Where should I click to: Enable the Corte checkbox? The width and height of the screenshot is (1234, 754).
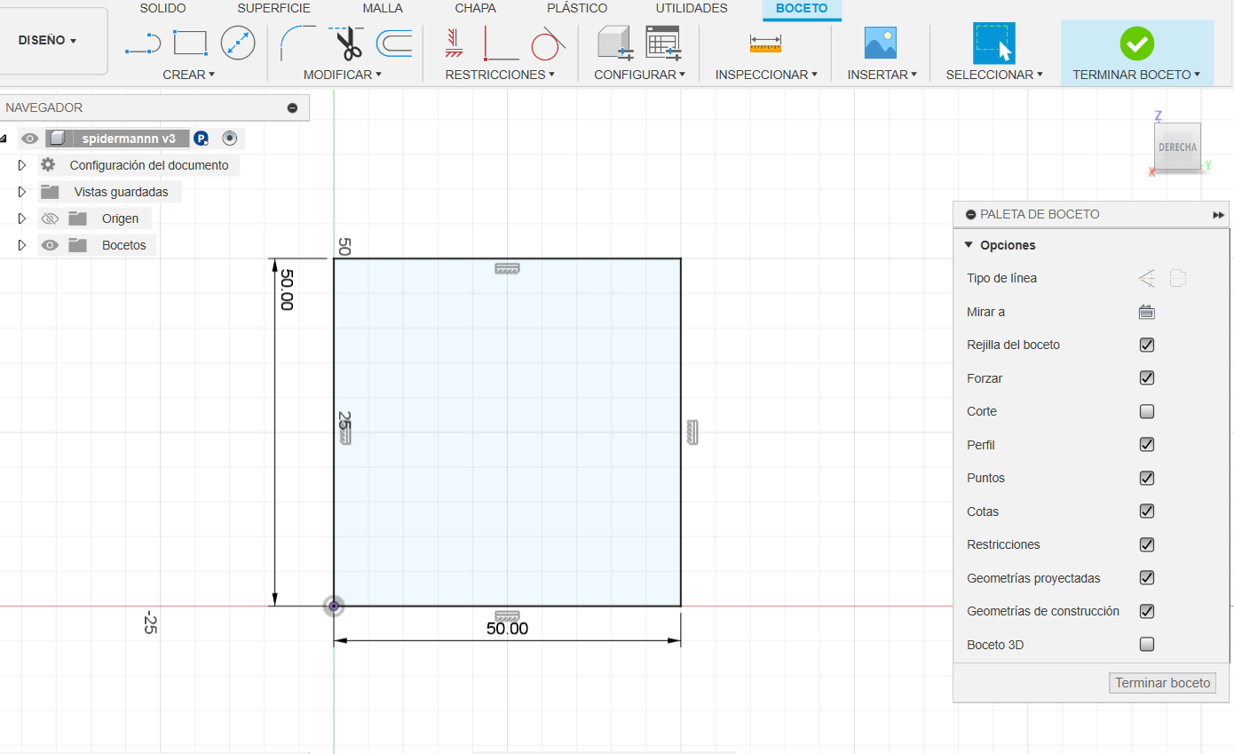point(1147,411)
